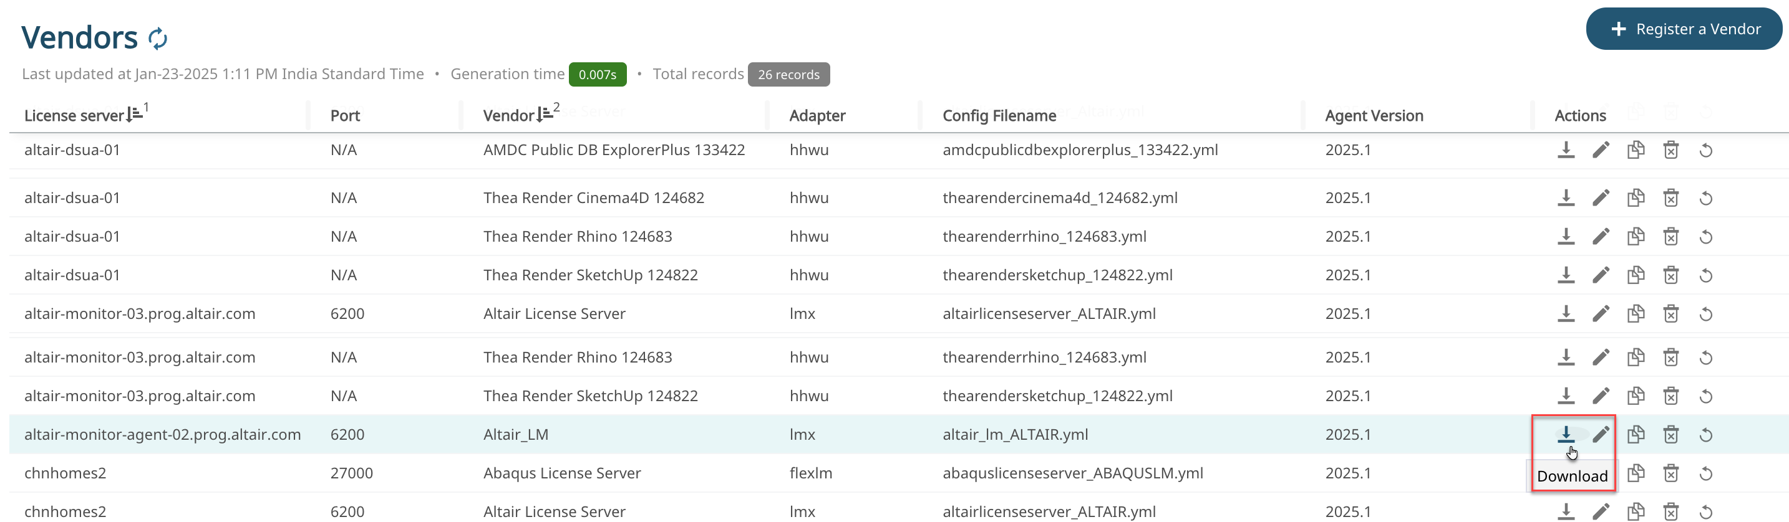1789x522 pixels.
Task: Edit Thea Render Rhino on altair-monitor-03
Action: pos(1600,357)
